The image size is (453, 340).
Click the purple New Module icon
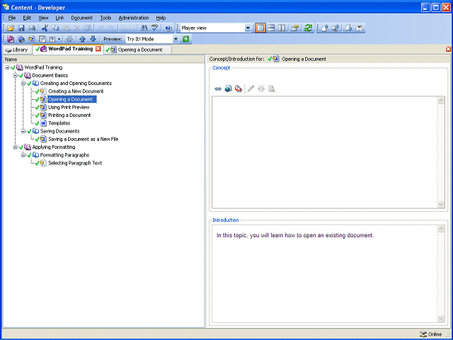(x=11, y=39)
